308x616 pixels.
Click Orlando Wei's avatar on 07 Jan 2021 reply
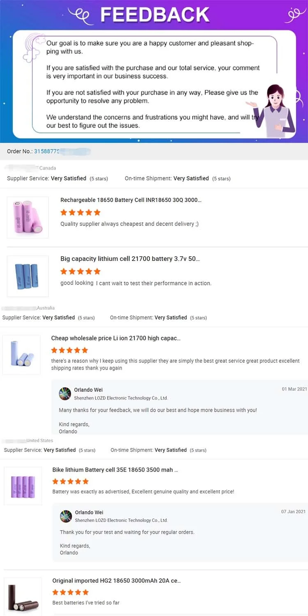coord(66,516)
